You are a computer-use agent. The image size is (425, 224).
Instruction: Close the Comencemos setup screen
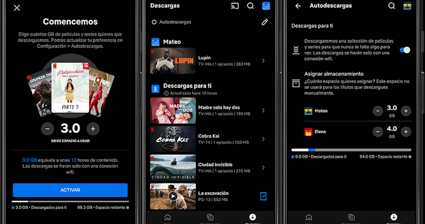point(17,8)
